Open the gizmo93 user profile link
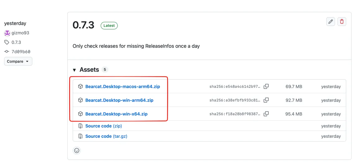Viewport: 360px width, 164px height. click(x=21, y=33)
